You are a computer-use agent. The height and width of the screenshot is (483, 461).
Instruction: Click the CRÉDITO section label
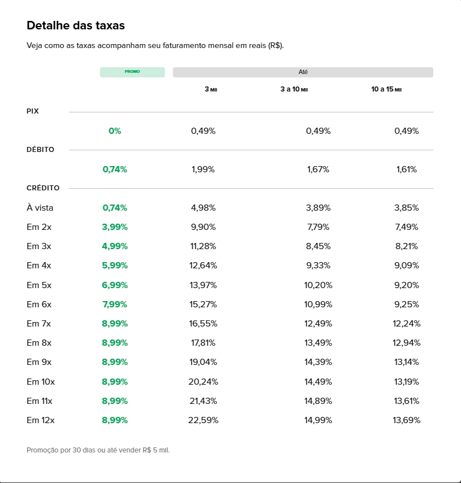pos(43,188)
